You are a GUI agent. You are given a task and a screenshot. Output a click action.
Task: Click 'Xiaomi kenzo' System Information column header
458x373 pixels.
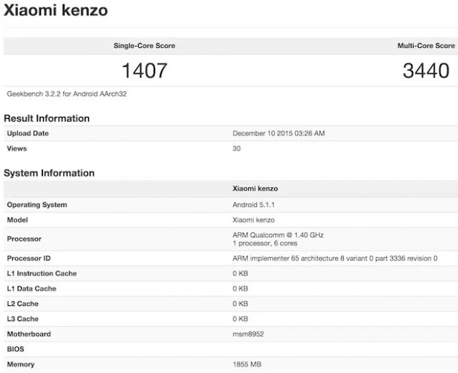click(x=255, y=189)
